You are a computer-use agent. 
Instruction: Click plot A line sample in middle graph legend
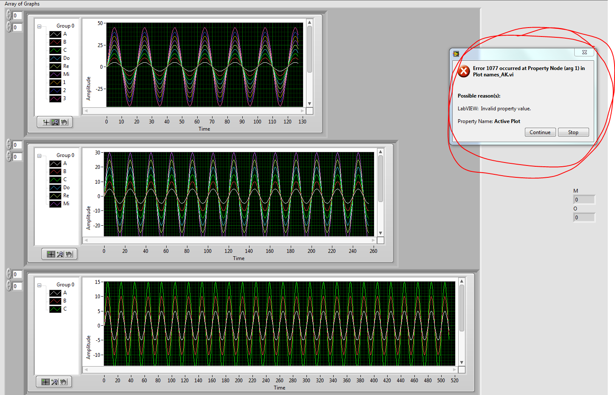tap(55, 163)
